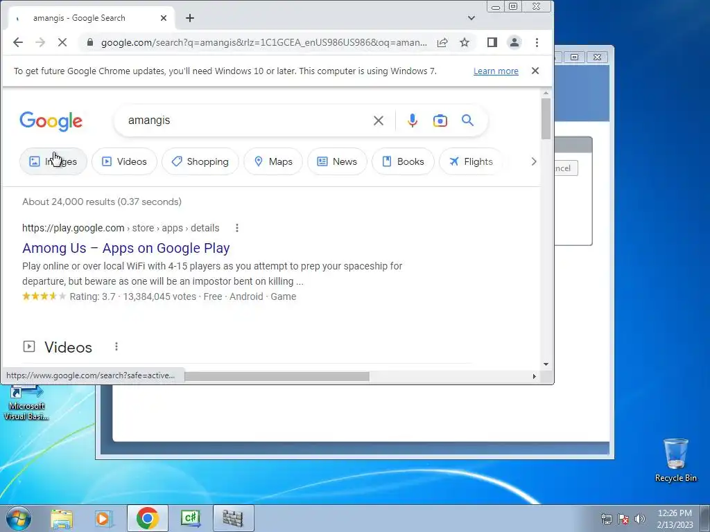Open the volume control in tray
Screen dimensions: 710x532
pos(640,519)
